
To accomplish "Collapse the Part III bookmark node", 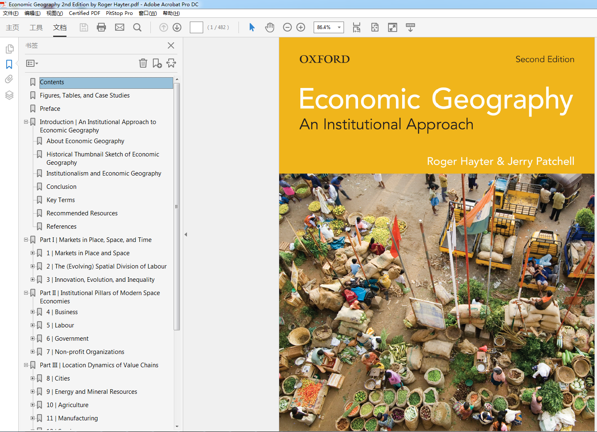I will coord(26,365).
